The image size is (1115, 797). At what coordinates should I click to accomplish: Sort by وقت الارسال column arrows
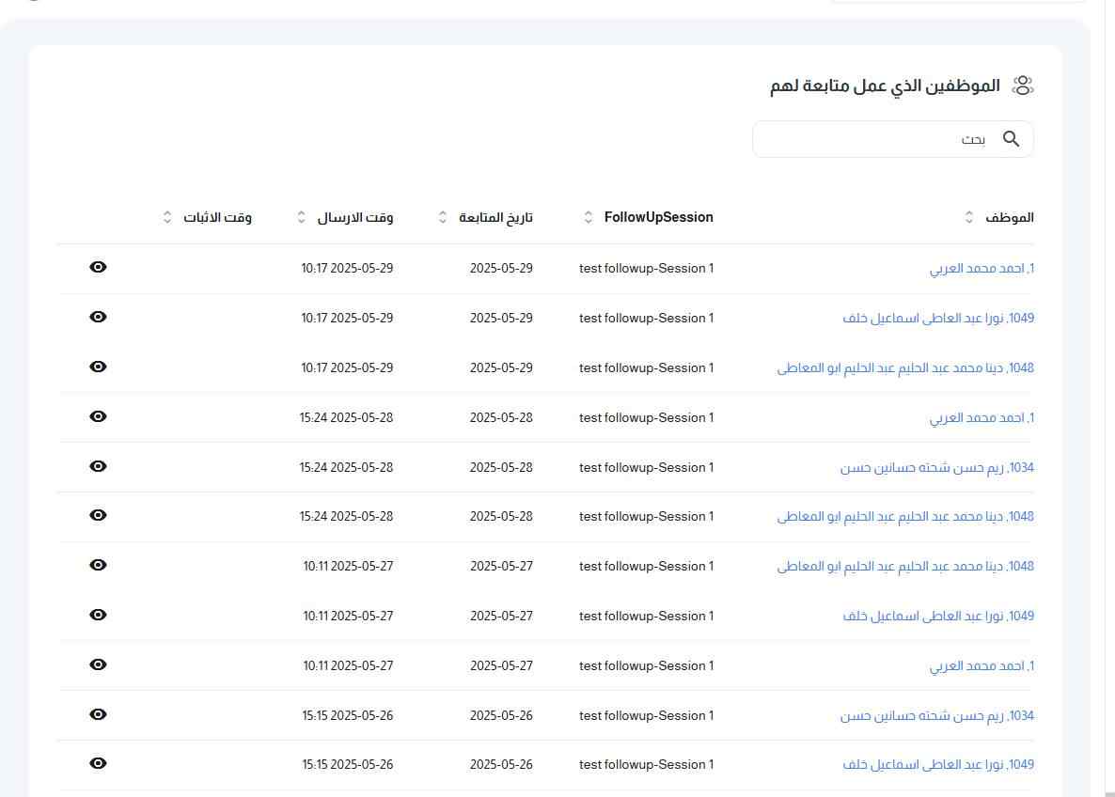(x=302, y=217)
